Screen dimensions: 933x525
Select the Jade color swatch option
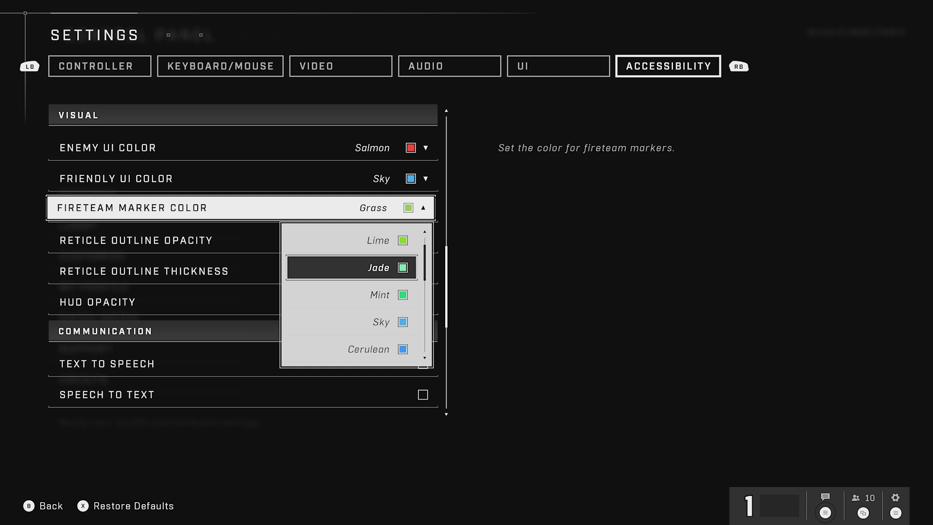(403, 267)
